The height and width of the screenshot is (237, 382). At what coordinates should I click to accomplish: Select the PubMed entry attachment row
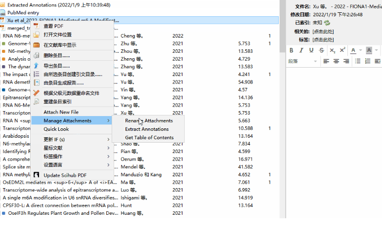click(139, 13)
